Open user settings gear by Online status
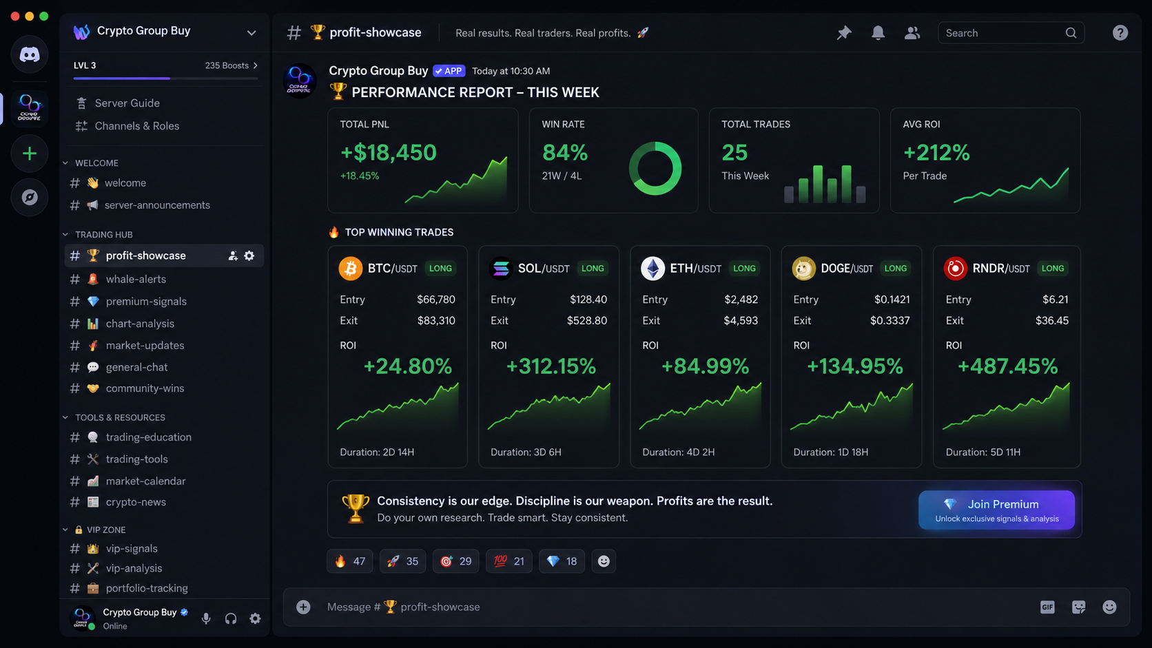 [x=255, y=618]
